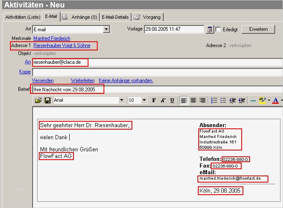Click after 'vielen Dank' in body

pyautogui.click(x=70, y=137)
